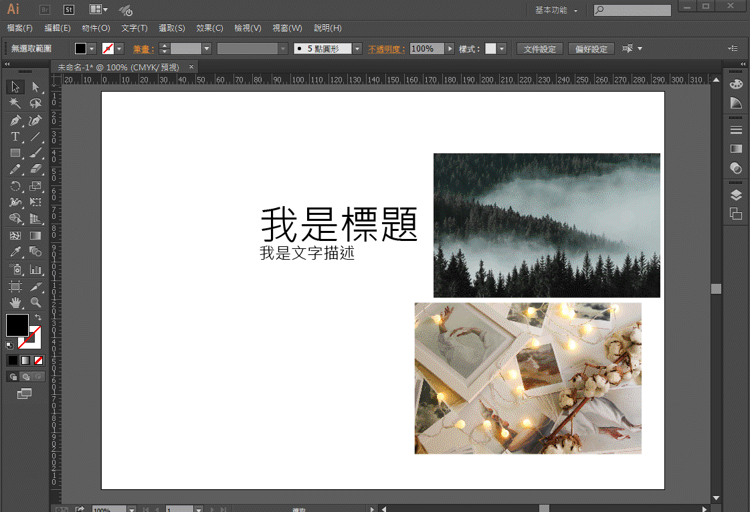Select the Eraser tool
750x512 pixels.
pos(35,169)
